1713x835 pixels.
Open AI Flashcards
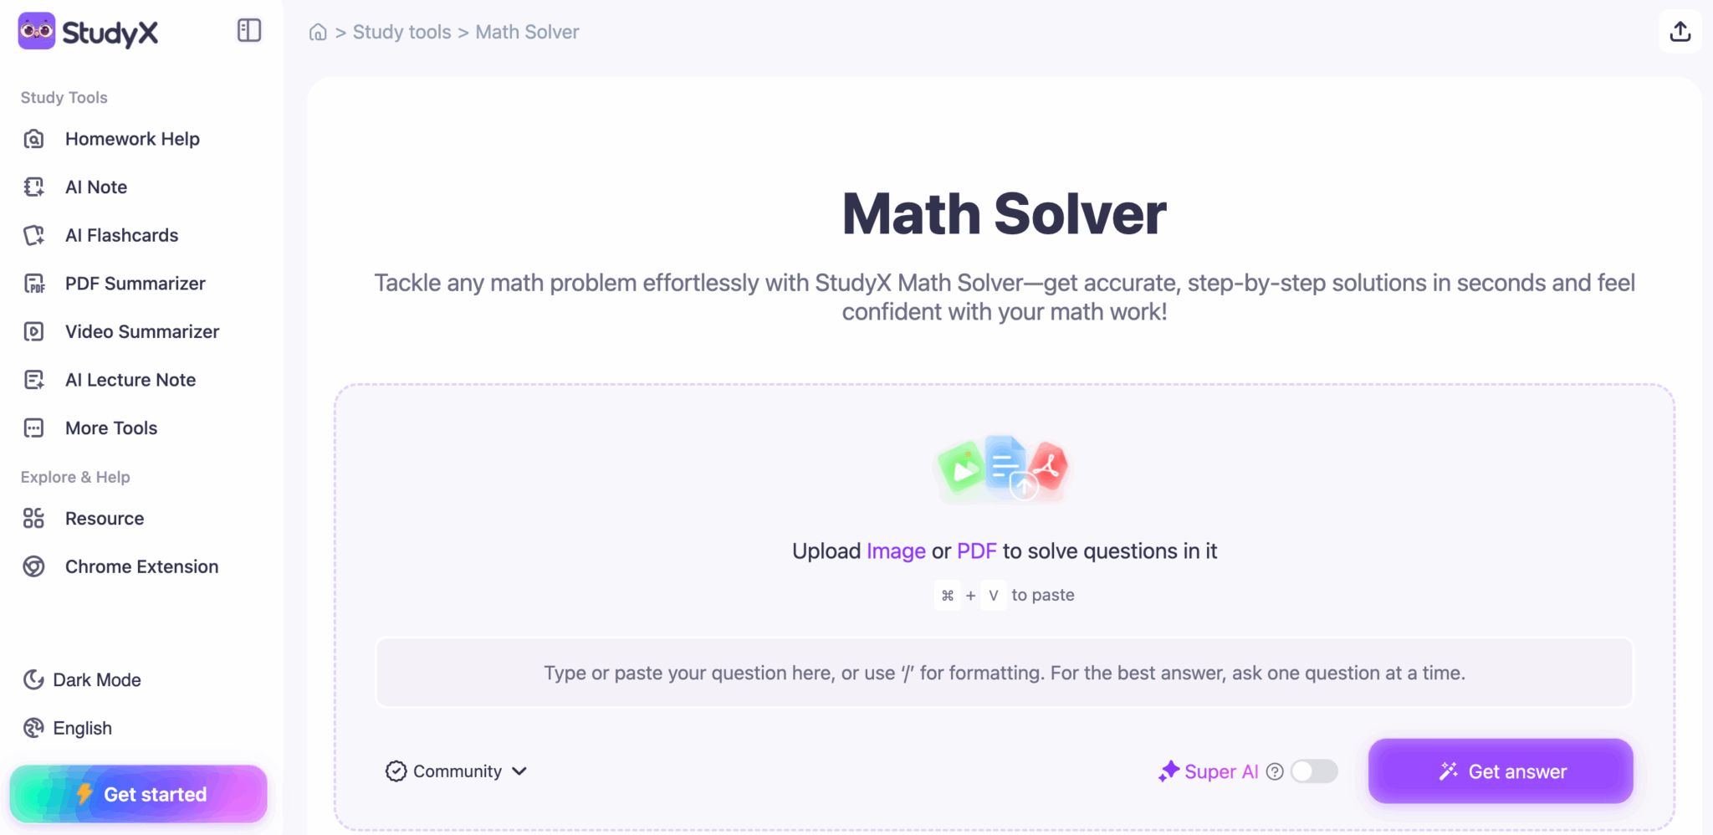coord(121,235)
